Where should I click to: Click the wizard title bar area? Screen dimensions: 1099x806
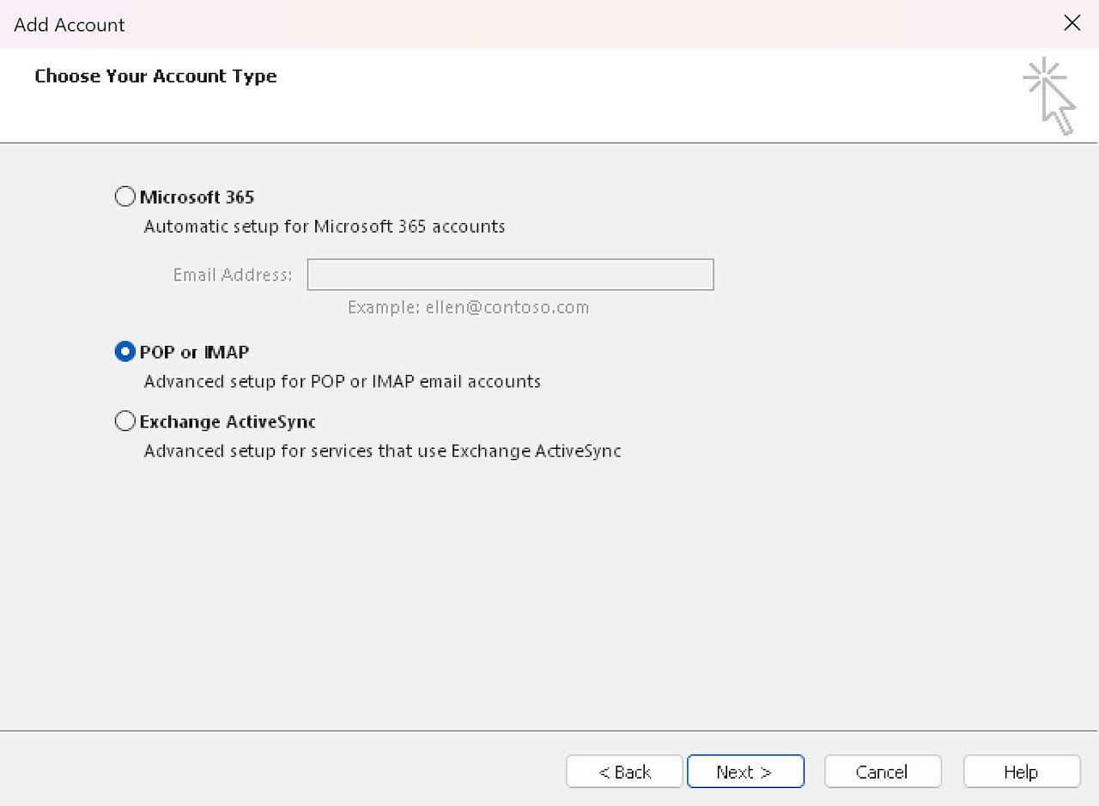coord(515,24)
